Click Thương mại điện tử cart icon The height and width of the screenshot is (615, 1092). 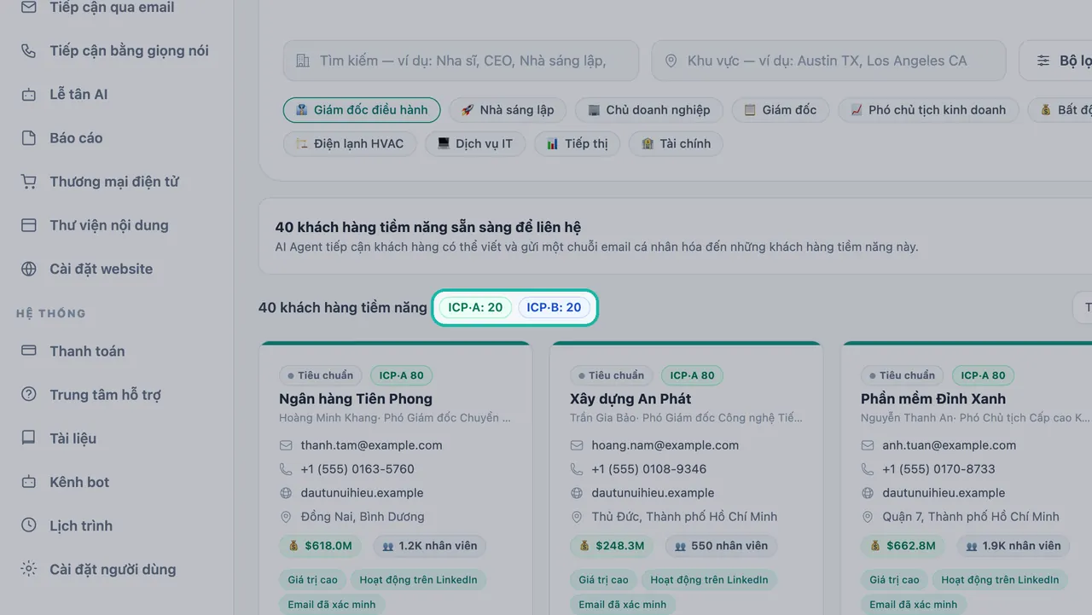29,182
